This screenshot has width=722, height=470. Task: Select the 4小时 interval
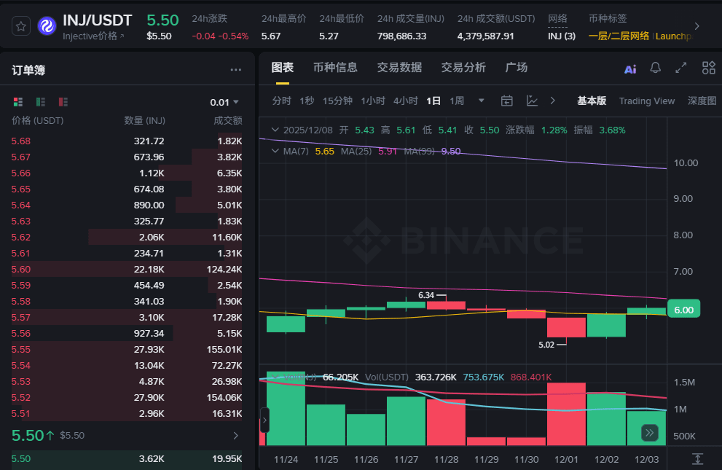406,101
